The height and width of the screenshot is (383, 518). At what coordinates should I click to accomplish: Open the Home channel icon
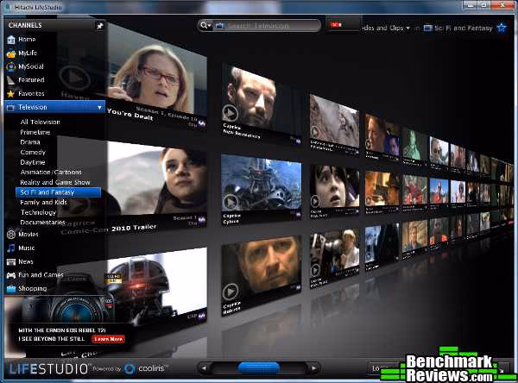point(11,40)
